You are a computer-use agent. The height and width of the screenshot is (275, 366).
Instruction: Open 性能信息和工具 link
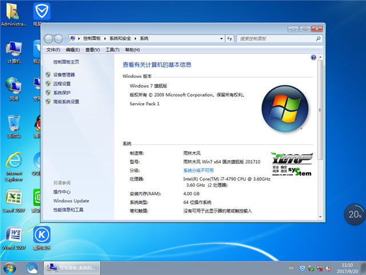(x=68, y=210)
